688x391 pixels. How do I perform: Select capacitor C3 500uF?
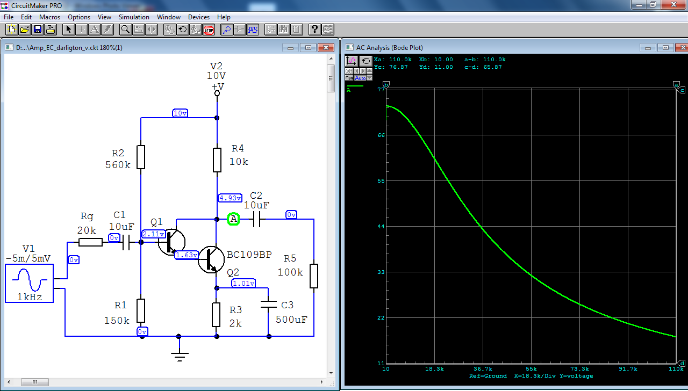pos(268,305)
